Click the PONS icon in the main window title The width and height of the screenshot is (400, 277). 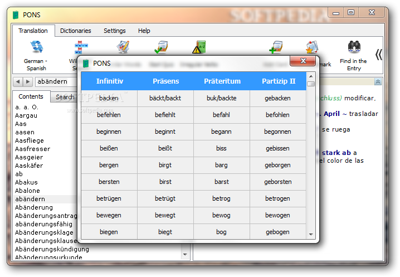click(x=16, y=15)
